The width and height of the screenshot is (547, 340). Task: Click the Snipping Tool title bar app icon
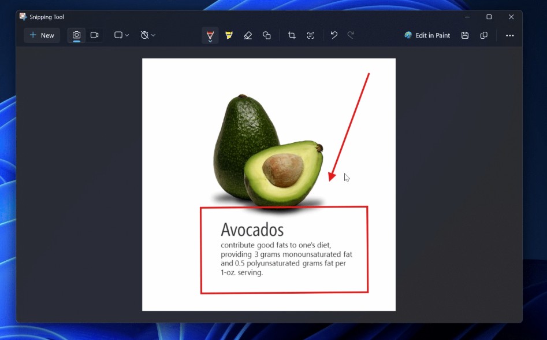pyautogui.click(x=23, y=17)
